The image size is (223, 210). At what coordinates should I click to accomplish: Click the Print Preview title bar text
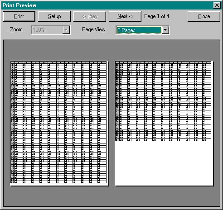pyautogui.click(x=19, y=5)
